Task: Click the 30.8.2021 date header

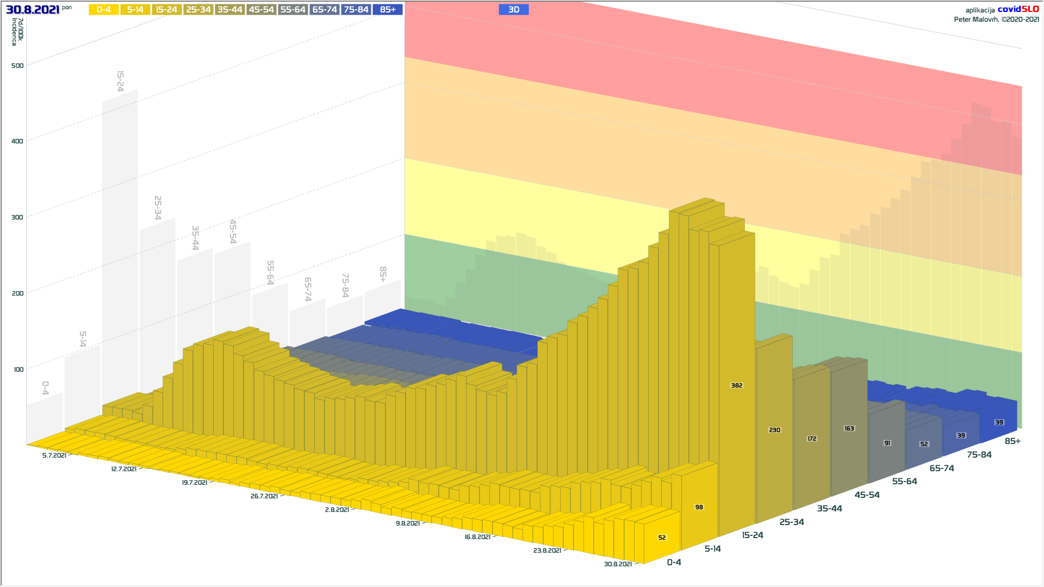Action: (33, 10)
